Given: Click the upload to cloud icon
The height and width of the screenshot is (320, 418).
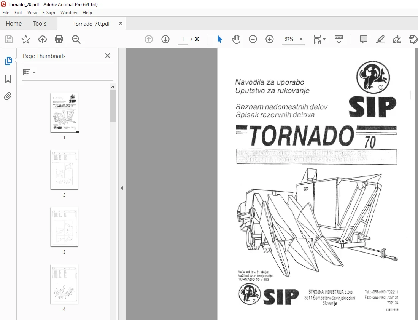Looking at the screenshot, I should pyautogui.click(x=42, y=39).
